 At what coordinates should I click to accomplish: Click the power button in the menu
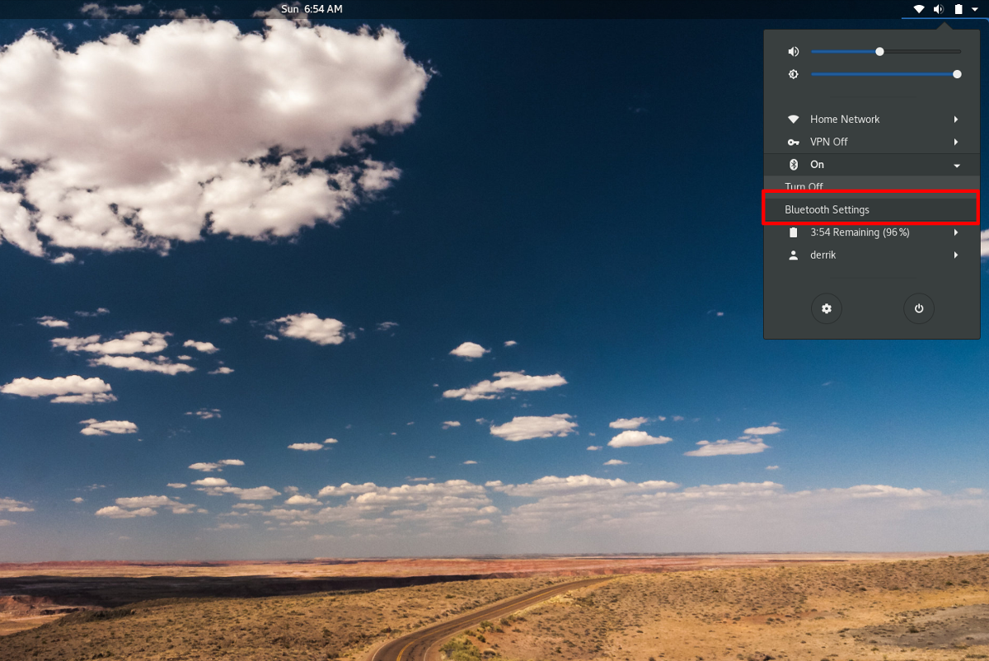coord(919,309)
